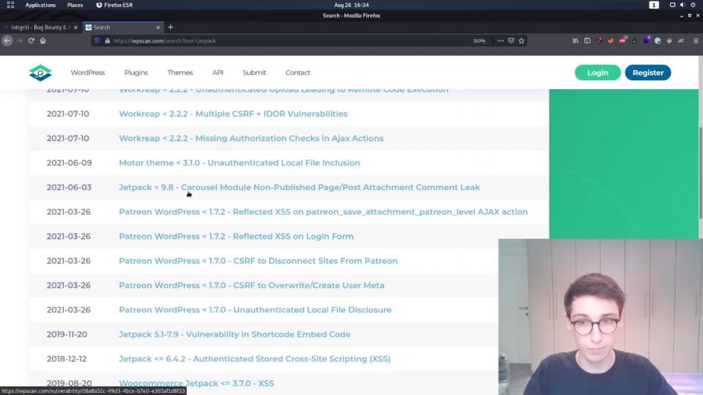Go to the Submit page

tap(254, 73)
